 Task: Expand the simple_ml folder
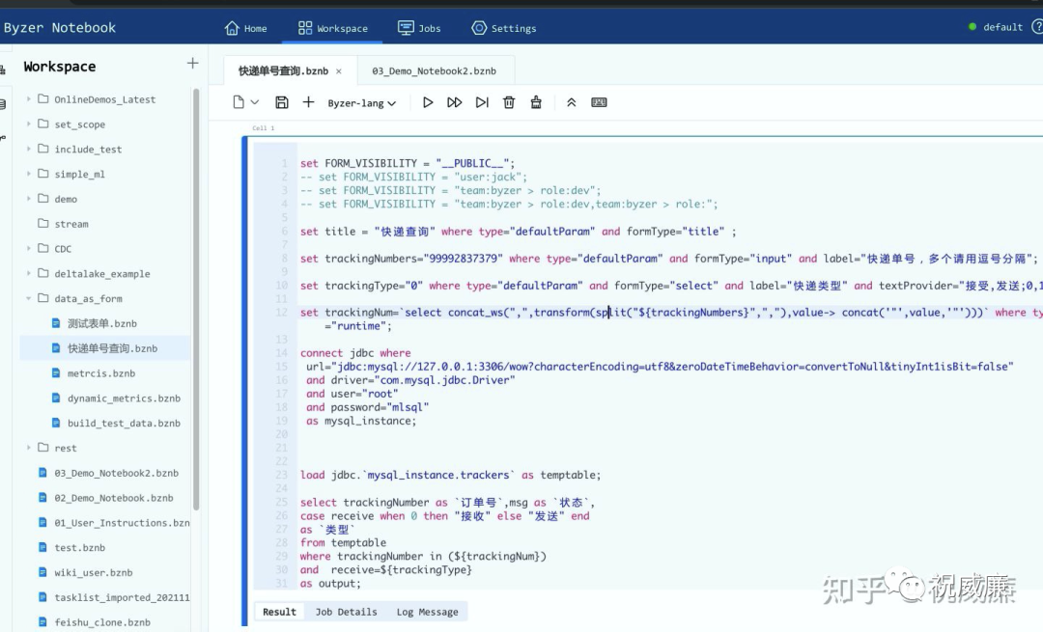tap(29, 174)
